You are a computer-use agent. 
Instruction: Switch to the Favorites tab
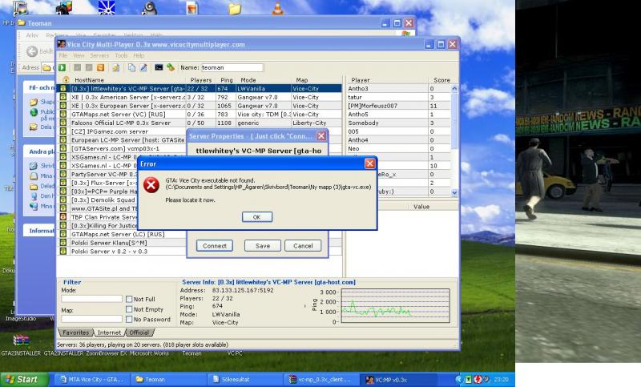(75, 333)
